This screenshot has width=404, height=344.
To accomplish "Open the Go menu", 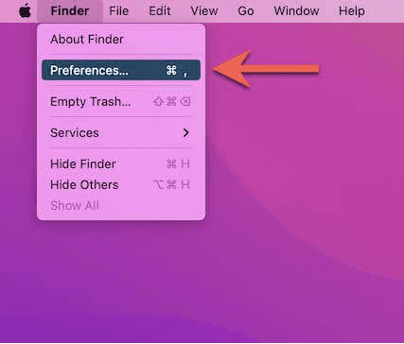I will click(246, 11).
